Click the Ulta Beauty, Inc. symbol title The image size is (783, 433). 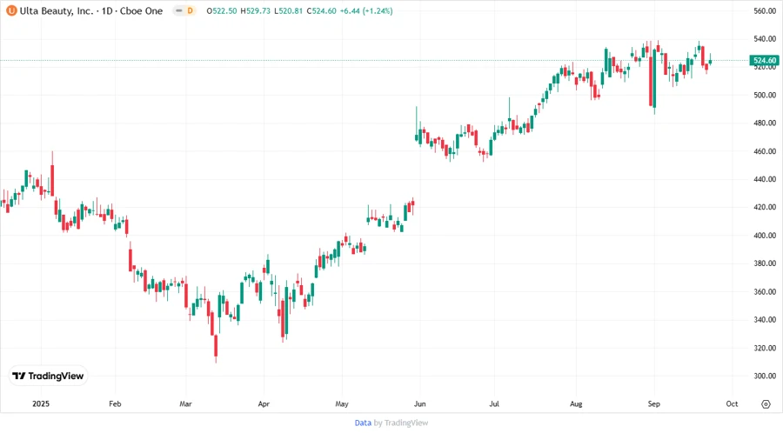pos(57,10)
